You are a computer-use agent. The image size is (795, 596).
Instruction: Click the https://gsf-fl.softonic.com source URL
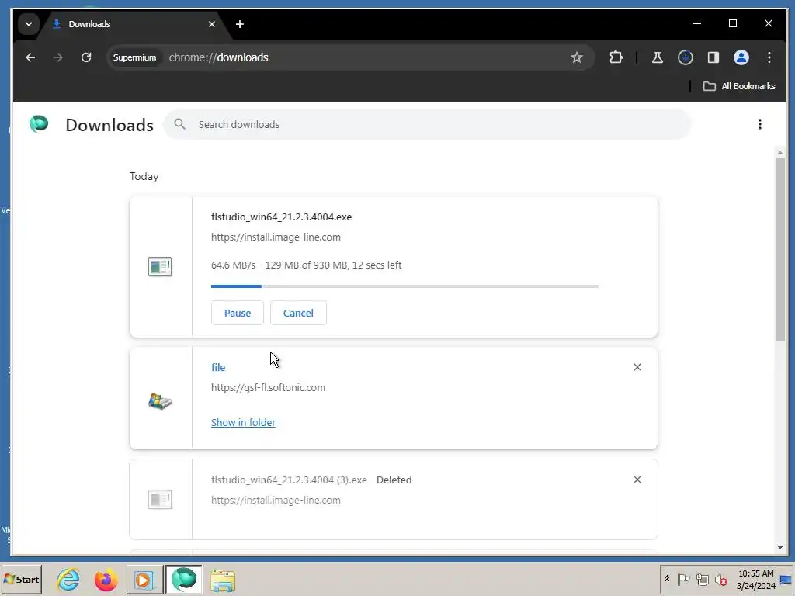[x=268, y=388]
